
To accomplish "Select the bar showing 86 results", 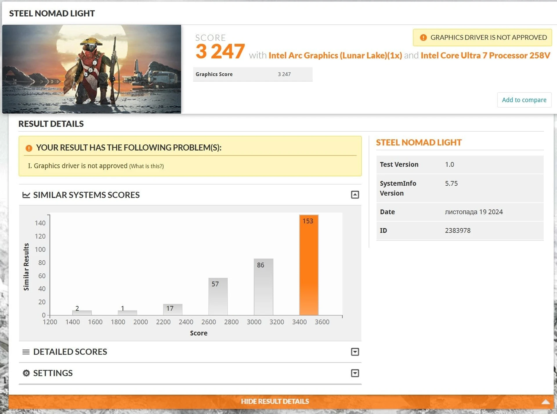I will click(263, 287).
